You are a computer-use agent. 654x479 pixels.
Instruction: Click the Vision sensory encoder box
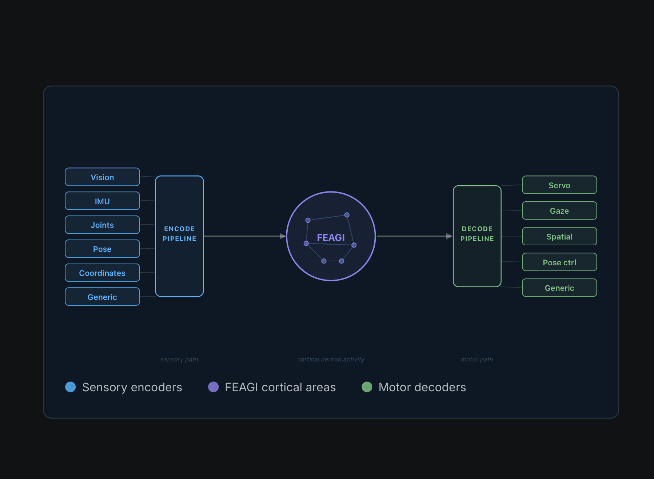(x=102, y=177)
